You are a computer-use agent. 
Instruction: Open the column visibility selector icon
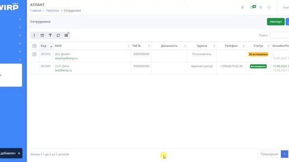pos(42,35)
